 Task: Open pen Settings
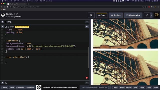115,15
